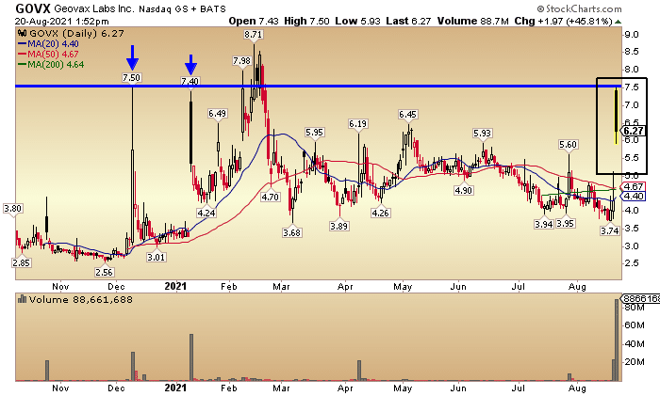Click the 4.24 low price label
The width and height of the screenshot is (660, 396).
pos(206,213)
